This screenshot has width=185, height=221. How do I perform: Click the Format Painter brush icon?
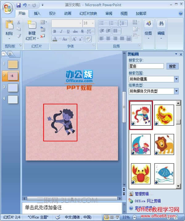click(x=19, y=36)
